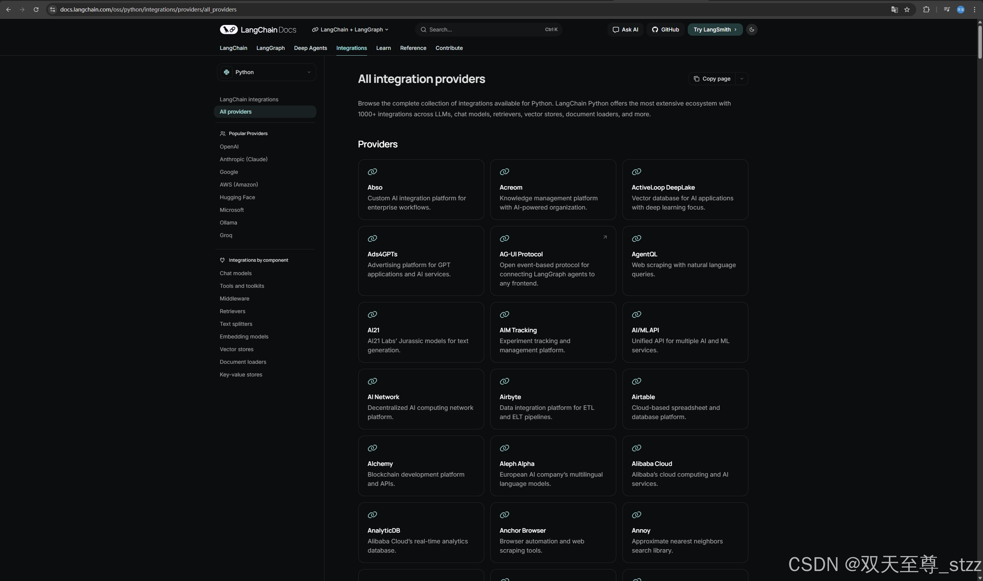Screen dimensions: 983x581
Task: Click the Try LangSmith button
Action: [x=715, y=30]
